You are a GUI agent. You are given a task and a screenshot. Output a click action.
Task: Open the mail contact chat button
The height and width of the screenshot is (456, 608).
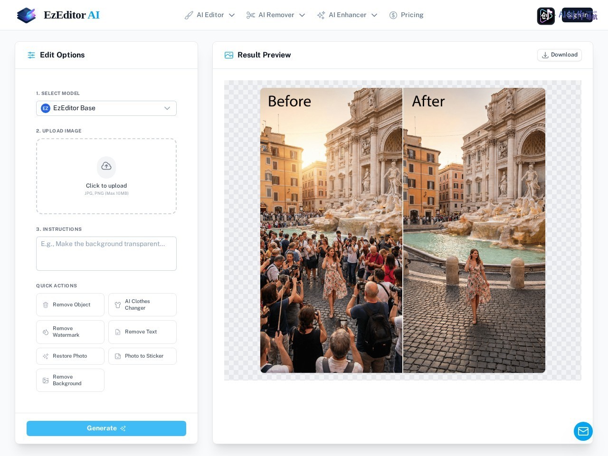[583, 431]
